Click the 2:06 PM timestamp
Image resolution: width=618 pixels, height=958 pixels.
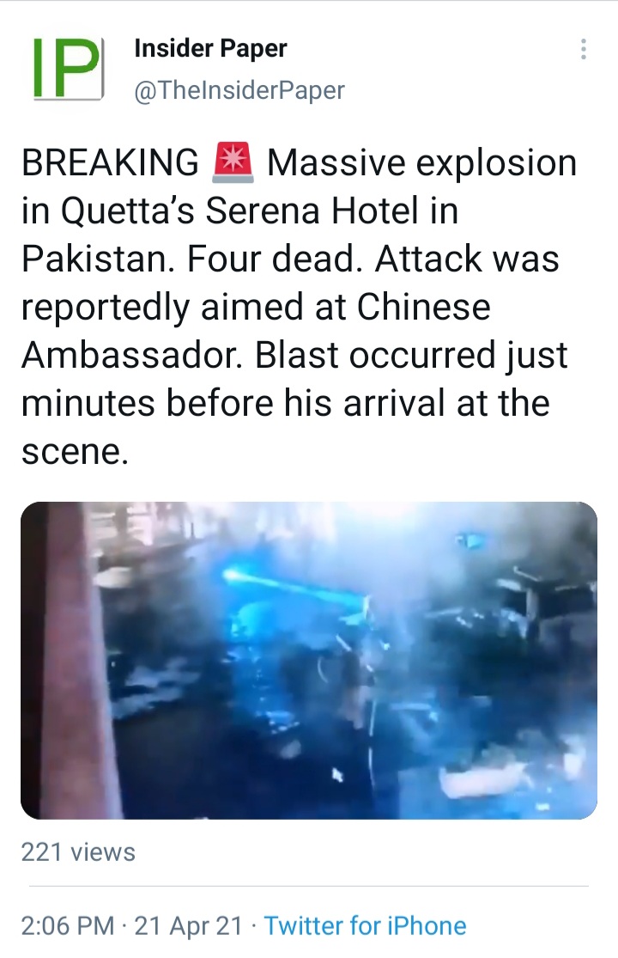click(x=68, y=925)
